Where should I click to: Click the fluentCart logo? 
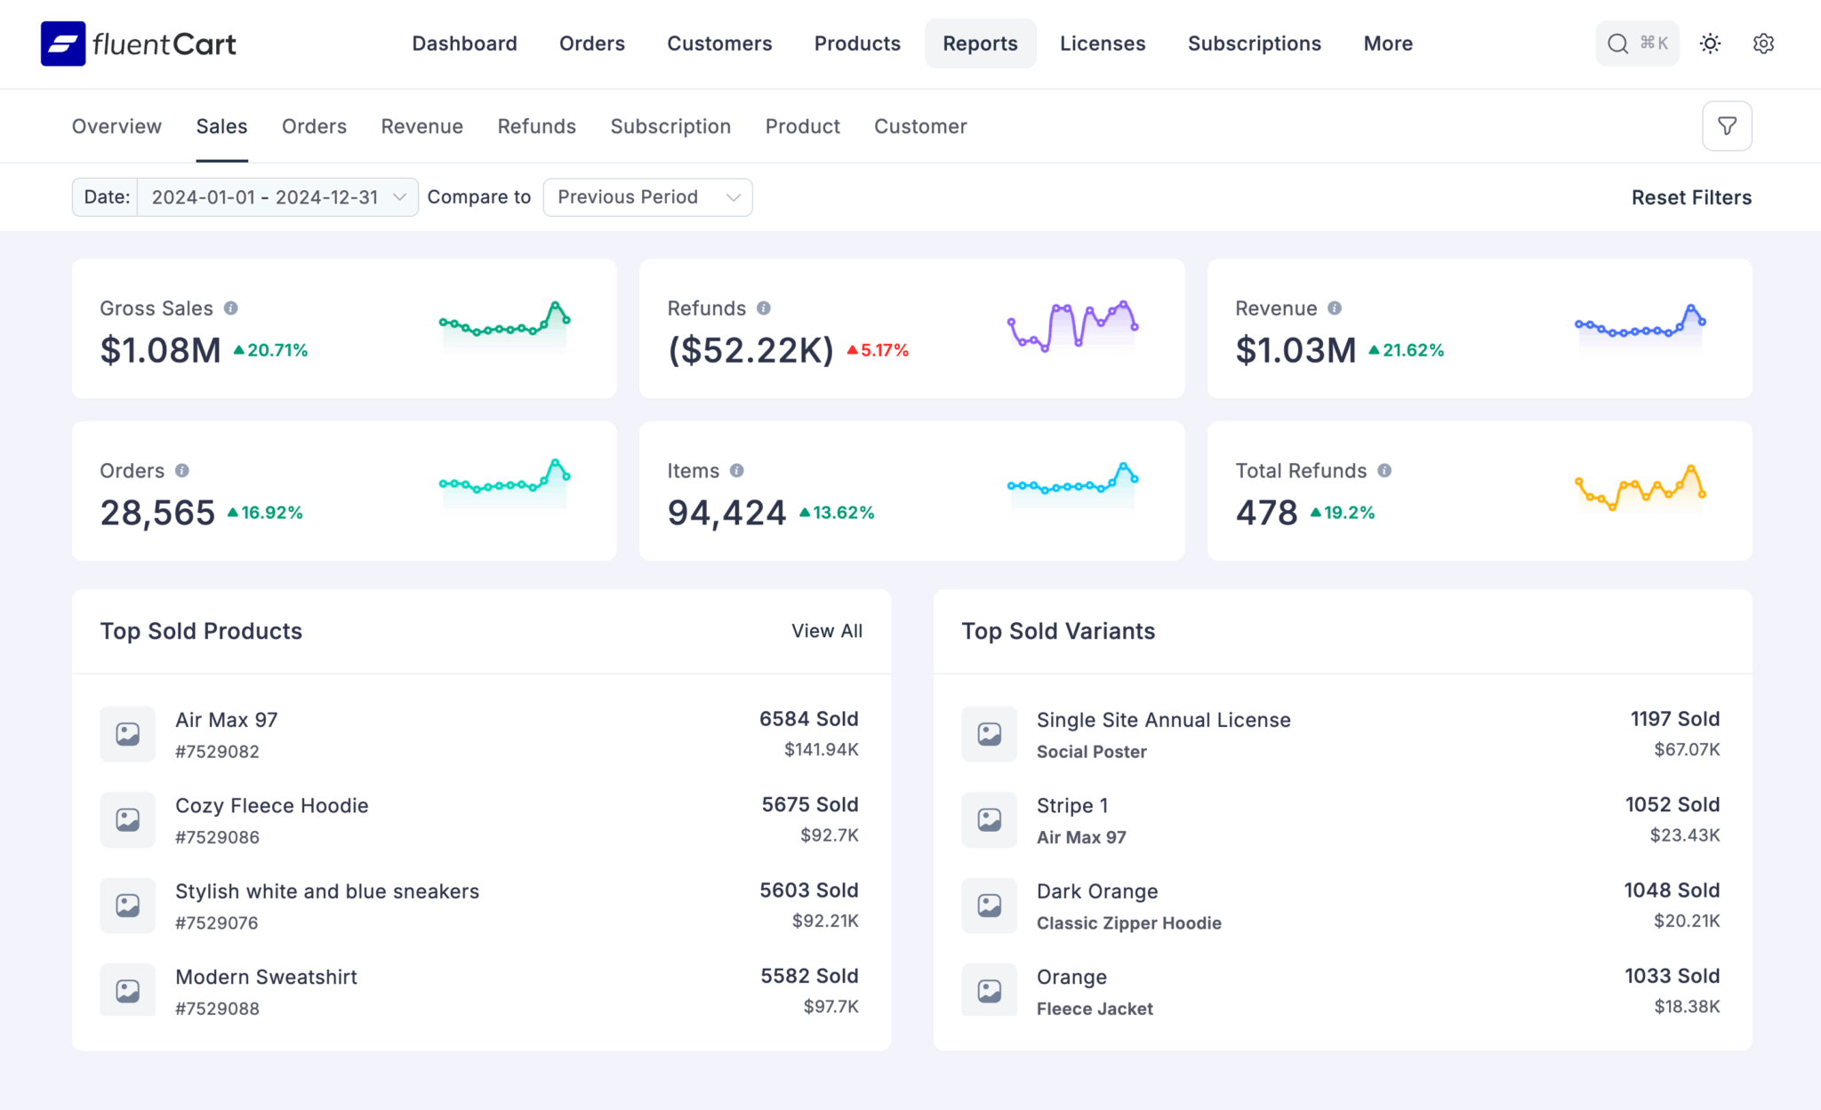[x=139, y=44]
